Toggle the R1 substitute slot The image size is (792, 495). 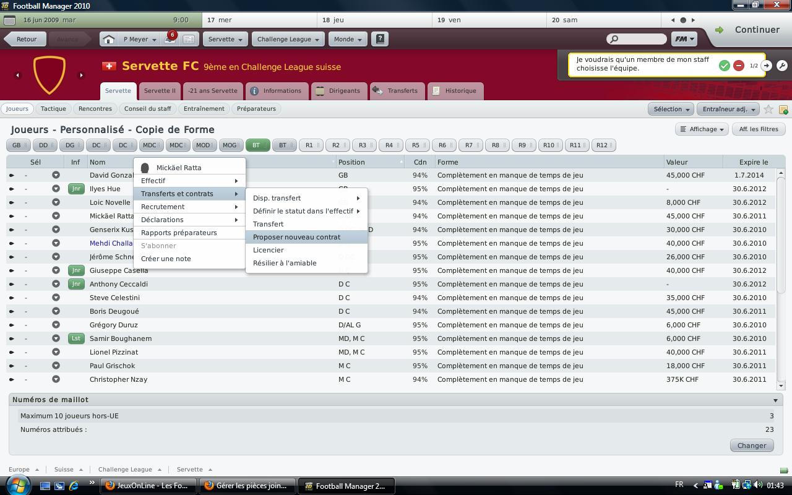click(311, 145)
